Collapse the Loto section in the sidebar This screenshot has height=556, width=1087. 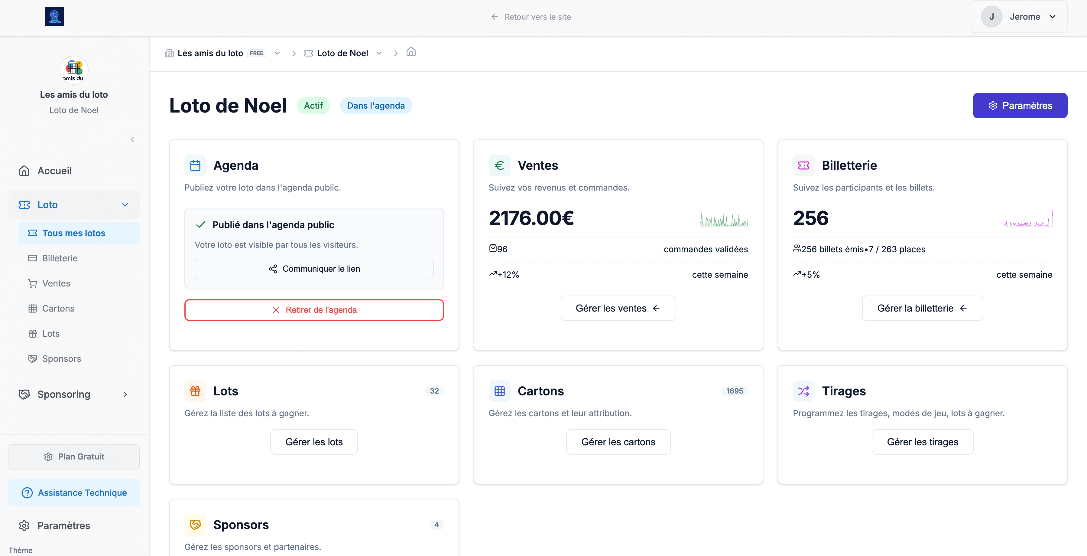(x=125, y=205)
